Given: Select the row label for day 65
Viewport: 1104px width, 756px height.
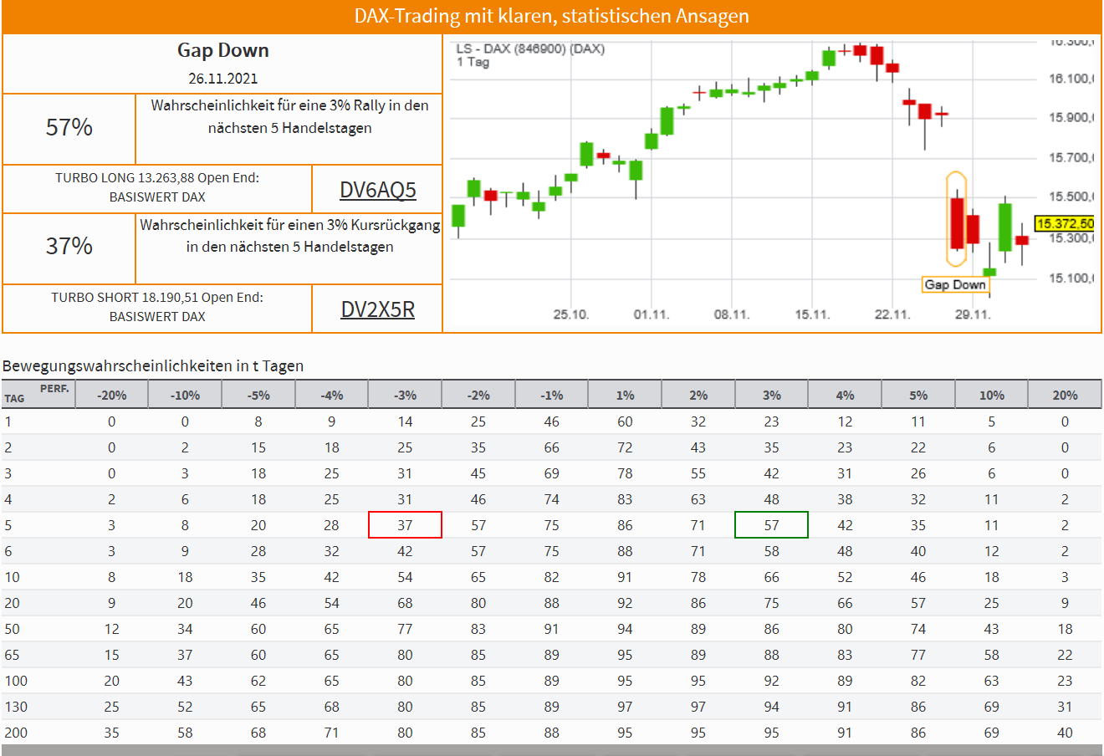Looking at the screenshot, I should [13, 655].
